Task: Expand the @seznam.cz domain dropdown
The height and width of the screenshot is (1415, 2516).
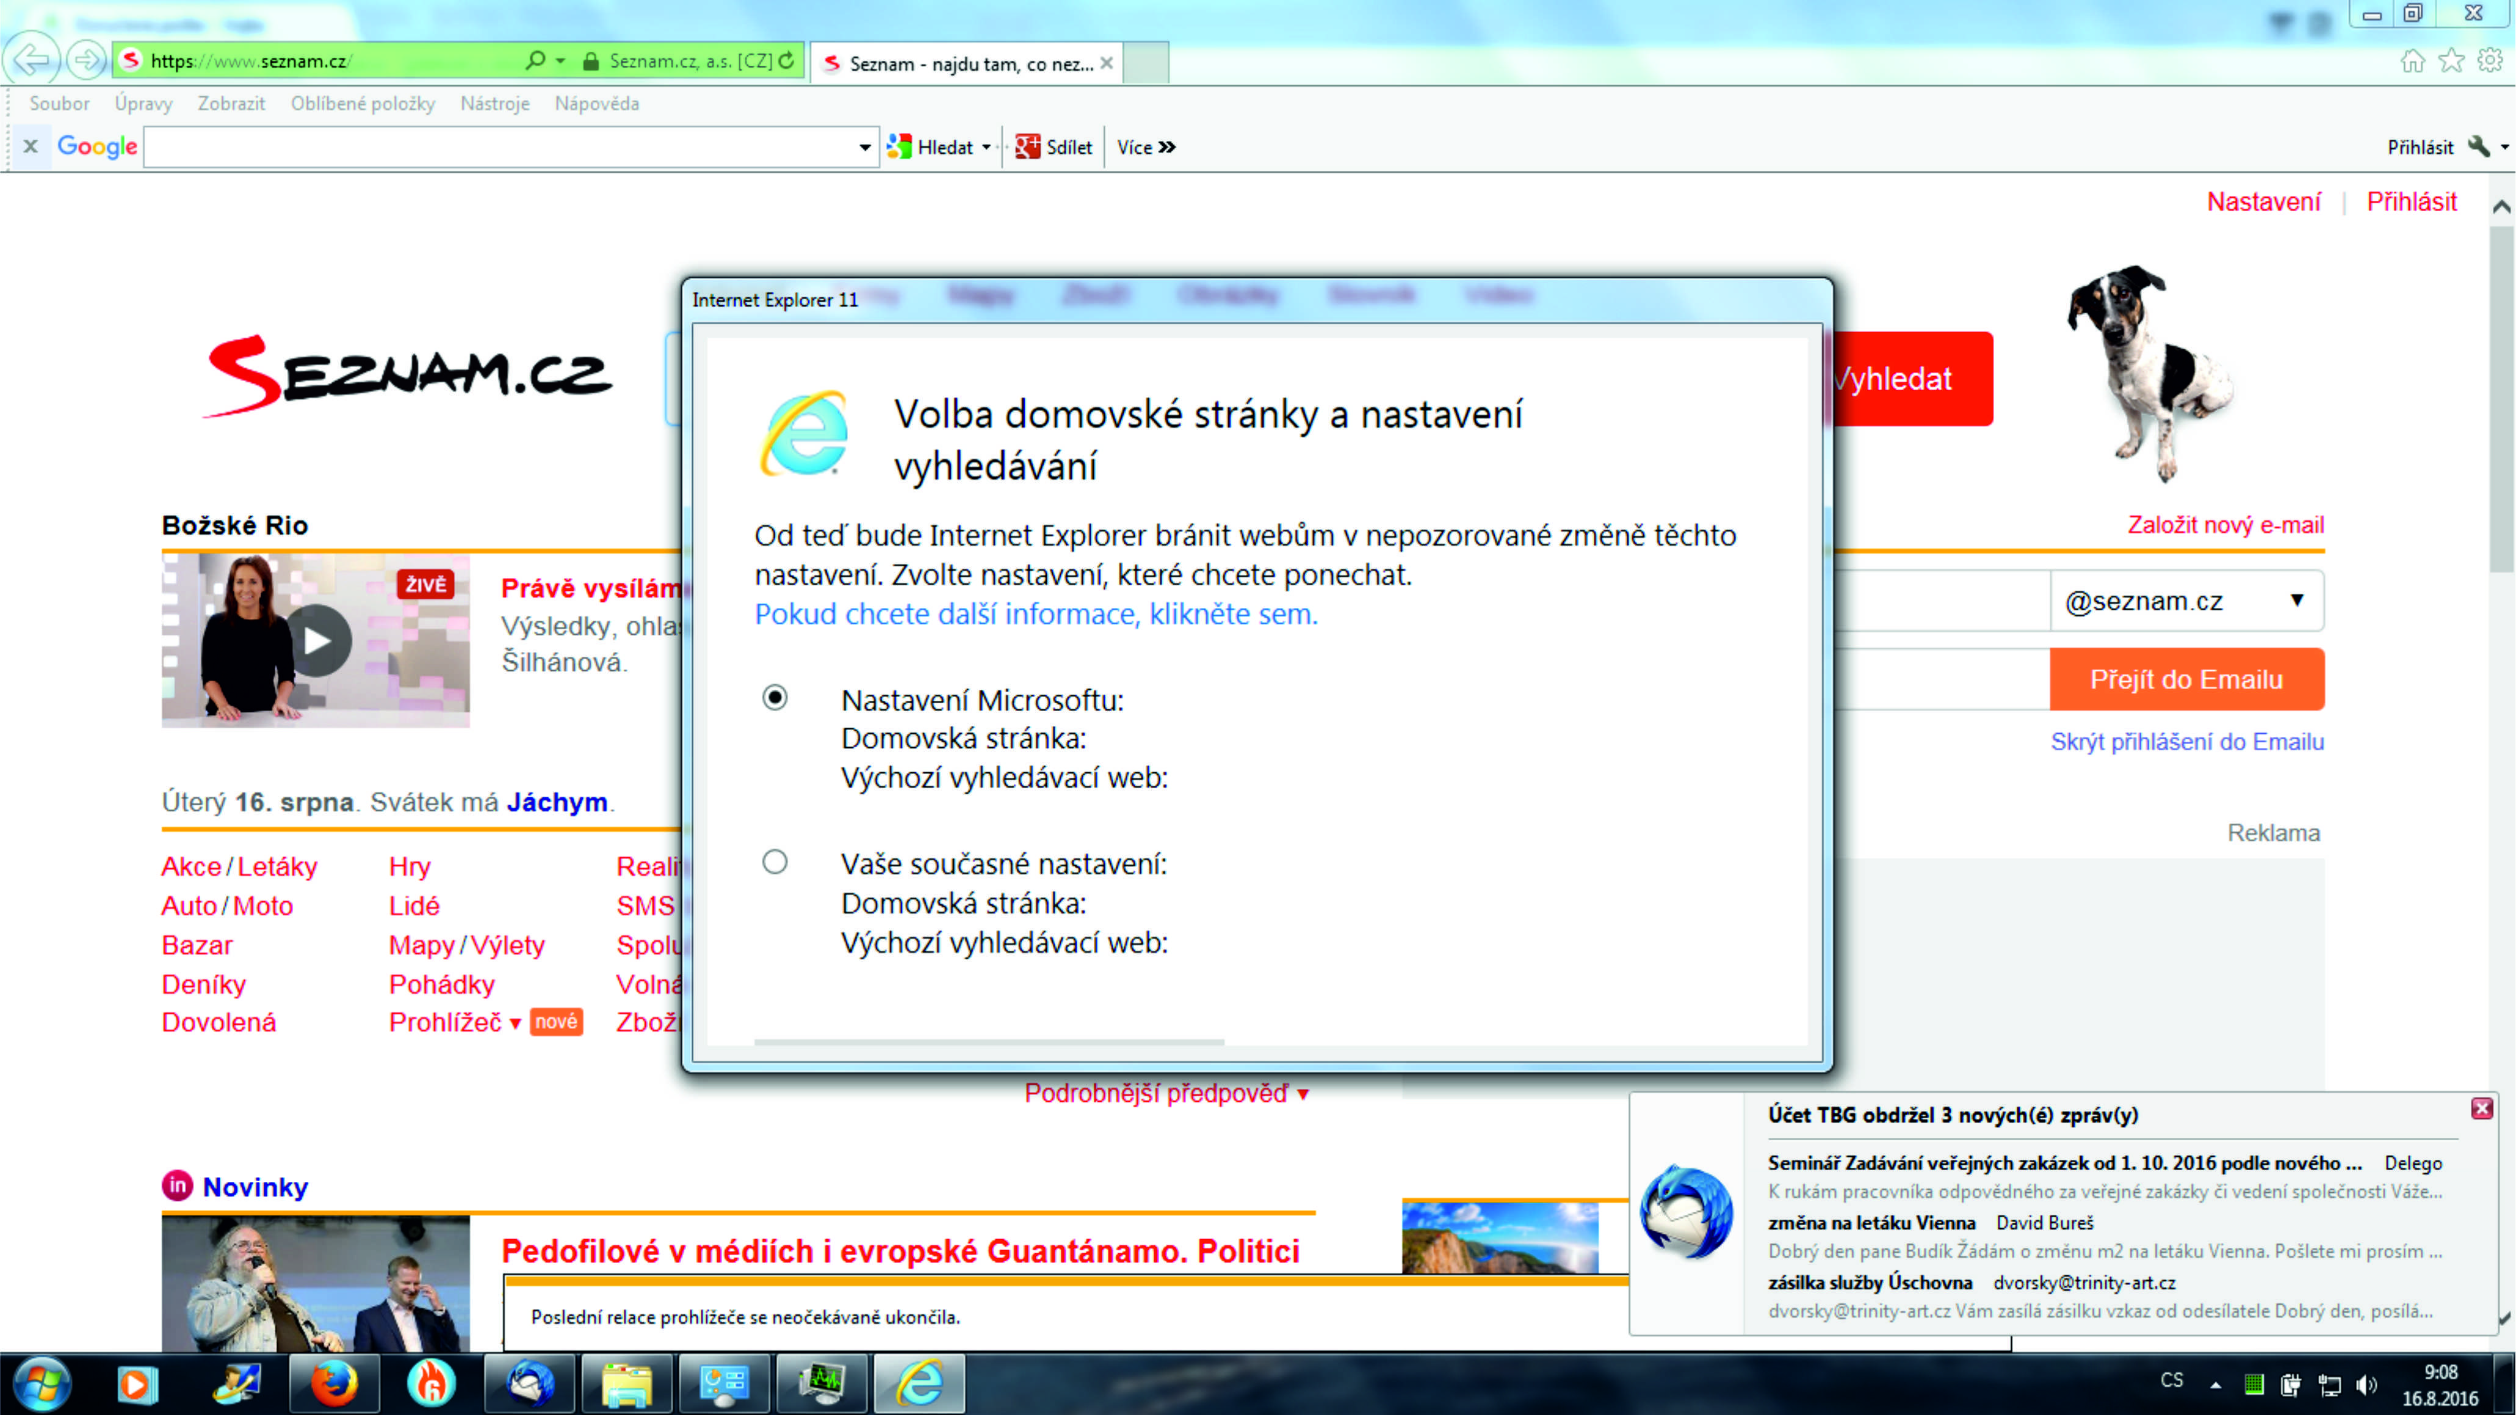Action: point(2297,601)
